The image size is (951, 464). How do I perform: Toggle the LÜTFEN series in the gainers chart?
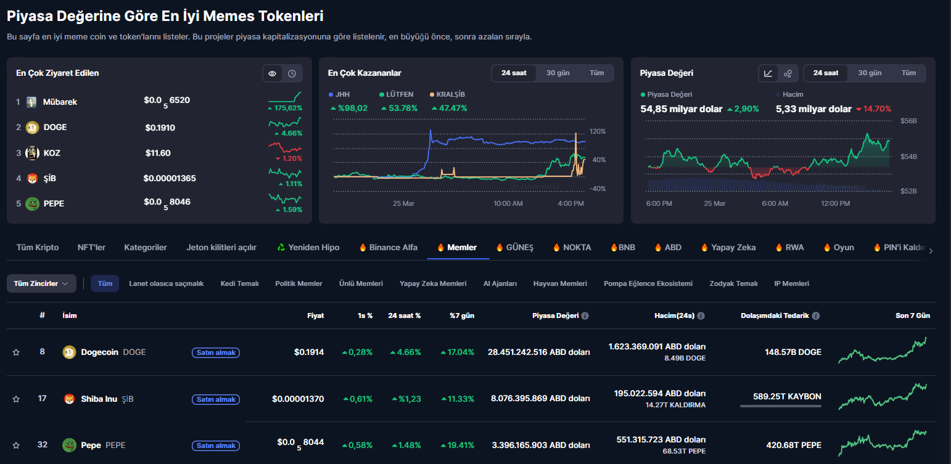coord(396,94)
